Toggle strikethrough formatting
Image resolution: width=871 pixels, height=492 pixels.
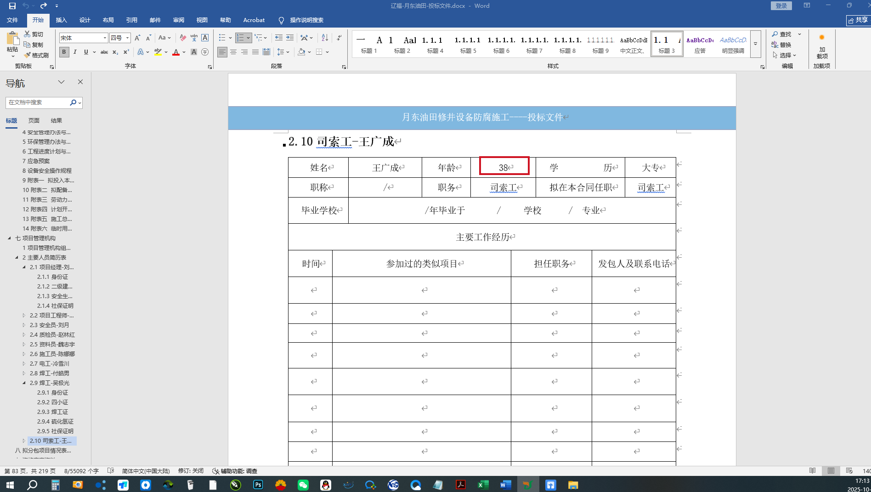(x=104, y=52)
